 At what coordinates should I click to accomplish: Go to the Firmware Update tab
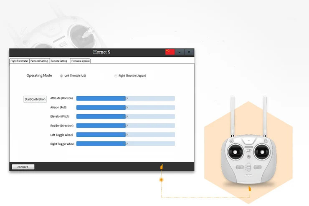(x=81, y=61)
